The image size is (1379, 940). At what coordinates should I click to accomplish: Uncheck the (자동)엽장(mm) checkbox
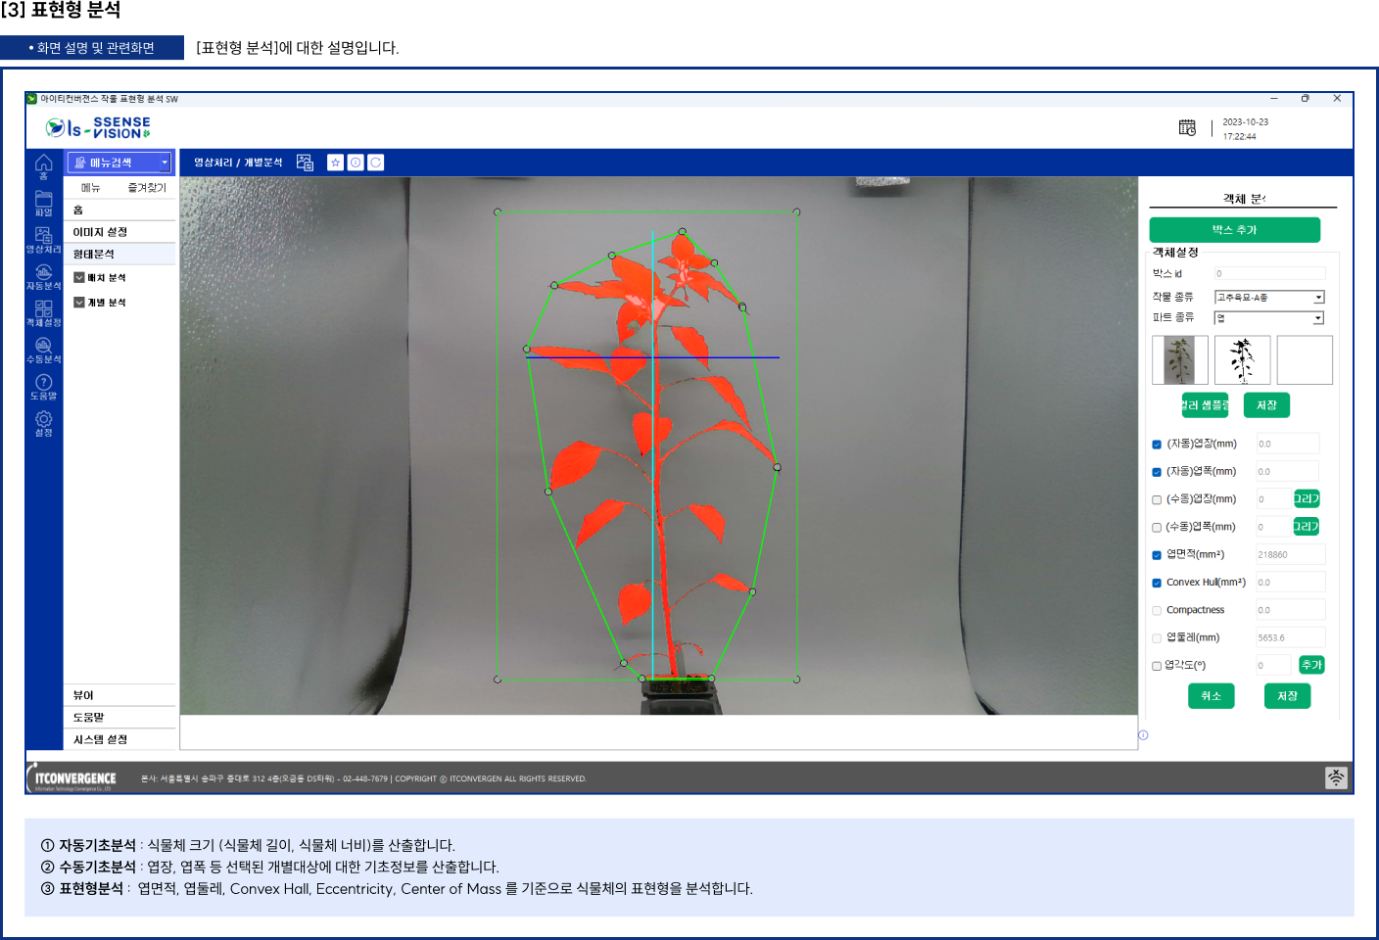pyautogui.click(x=1157, y=443)
